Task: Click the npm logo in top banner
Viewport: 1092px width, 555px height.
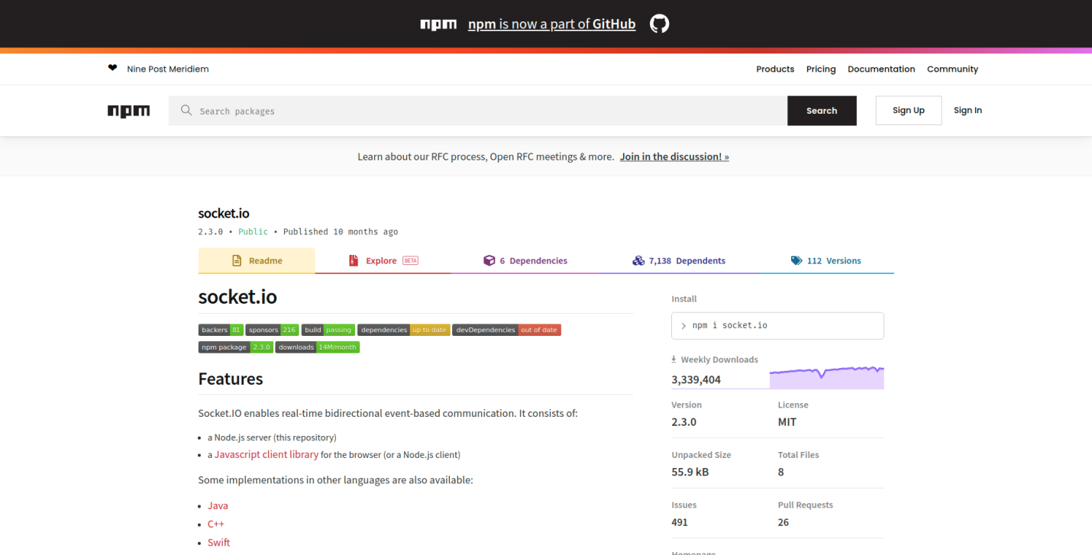Action: [438, 24]
